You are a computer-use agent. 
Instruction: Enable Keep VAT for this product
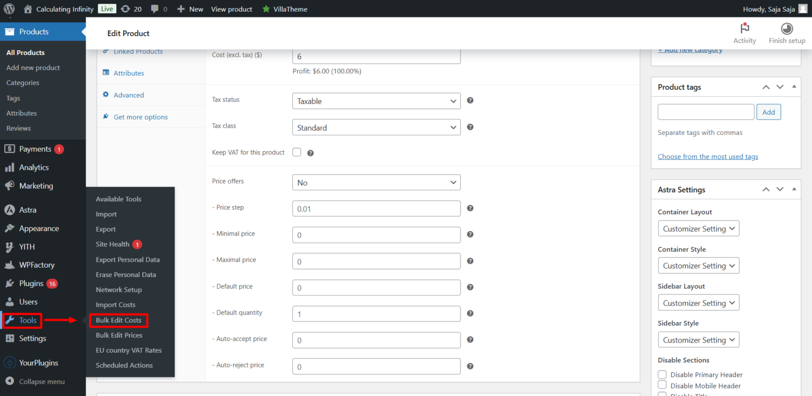(297, 152)
